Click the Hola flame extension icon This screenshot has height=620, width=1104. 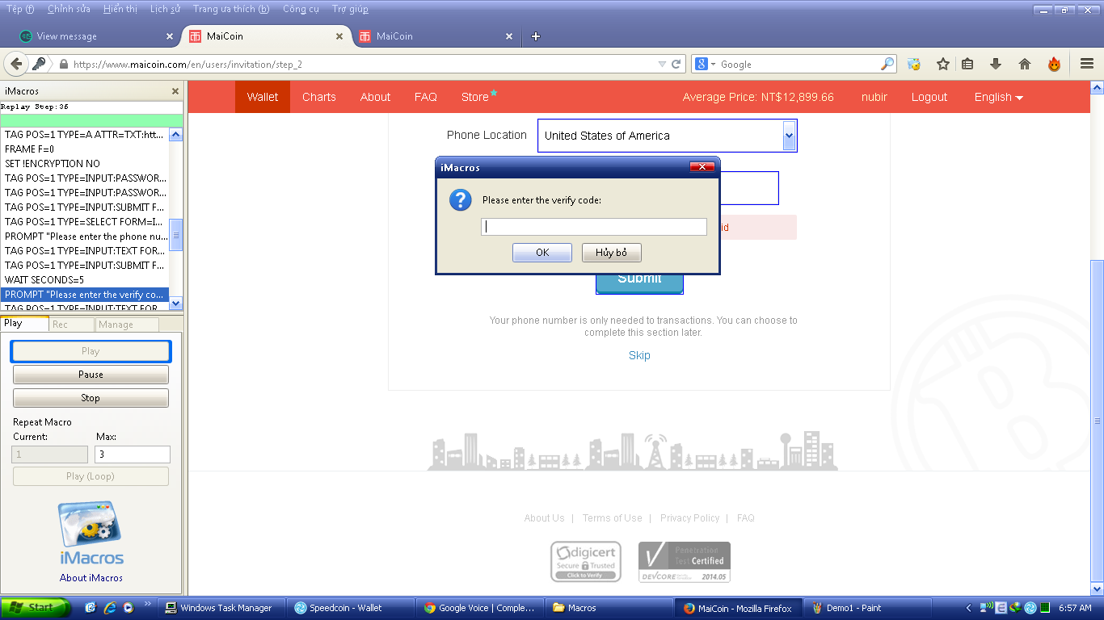coord(1054,64)
